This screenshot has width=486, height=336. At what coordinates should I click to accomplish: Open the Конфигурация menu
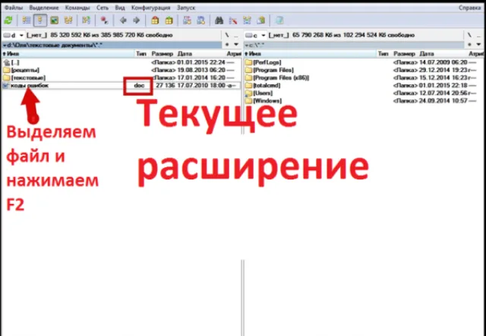[150, 8]
